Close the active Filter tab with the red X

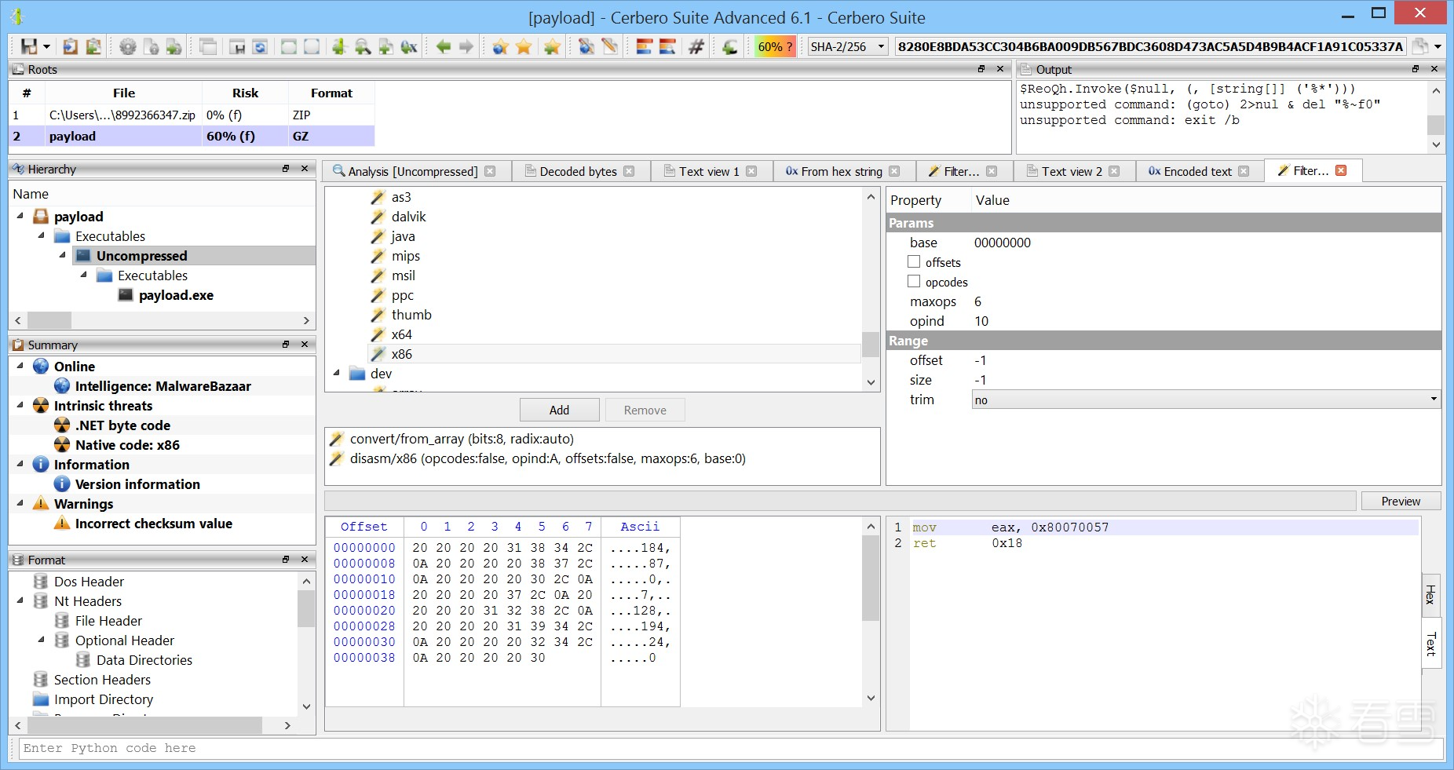(1341, 170)
